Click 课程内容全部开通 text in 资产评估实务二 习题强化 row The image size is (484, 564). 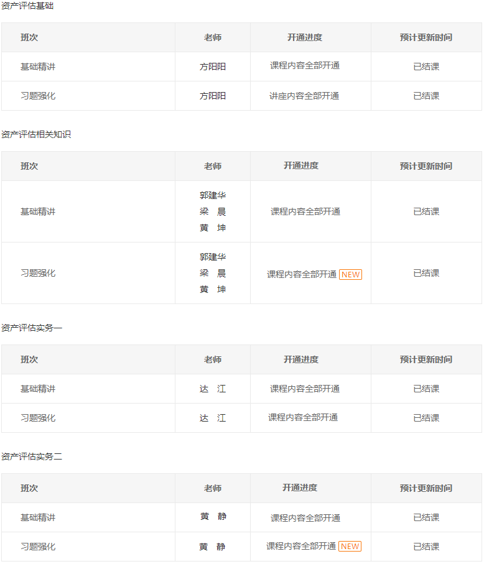[x=301, y=546]
